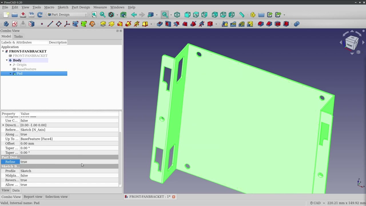Toggle the Along sketch normal value true
This screenshot has height=206, width=366.
pos(69,134)
